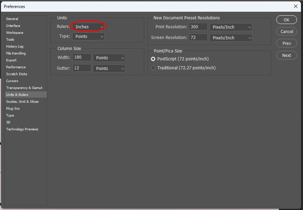Open the Gutter units dropdown
The image size is (303, 210).
(x=109, y=68)
